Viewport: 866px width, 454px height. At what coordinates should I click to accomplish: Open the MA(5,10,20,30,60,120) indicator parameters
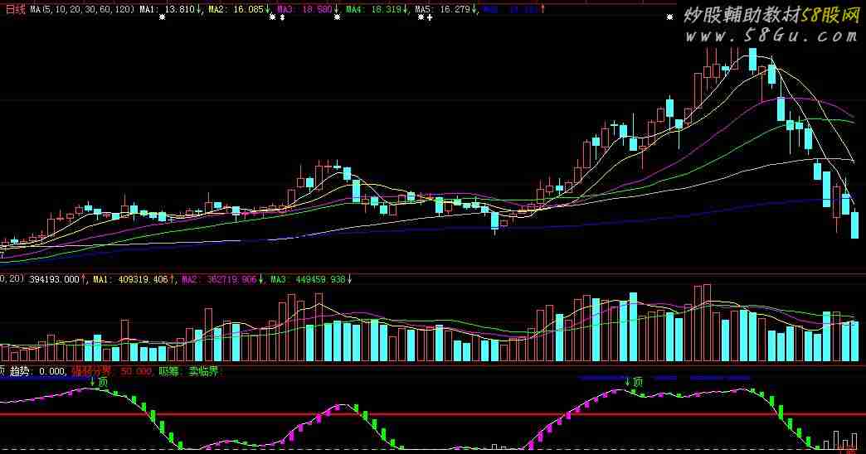click(82, 9)
